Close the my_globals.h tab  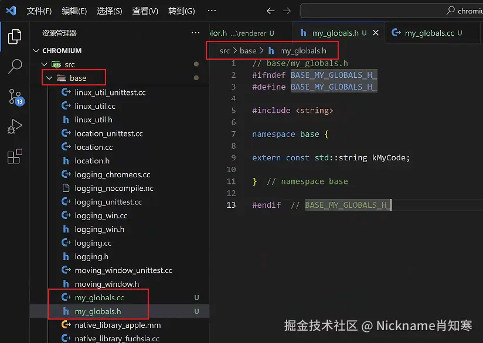pyautogui.click(x=376, y=33)
